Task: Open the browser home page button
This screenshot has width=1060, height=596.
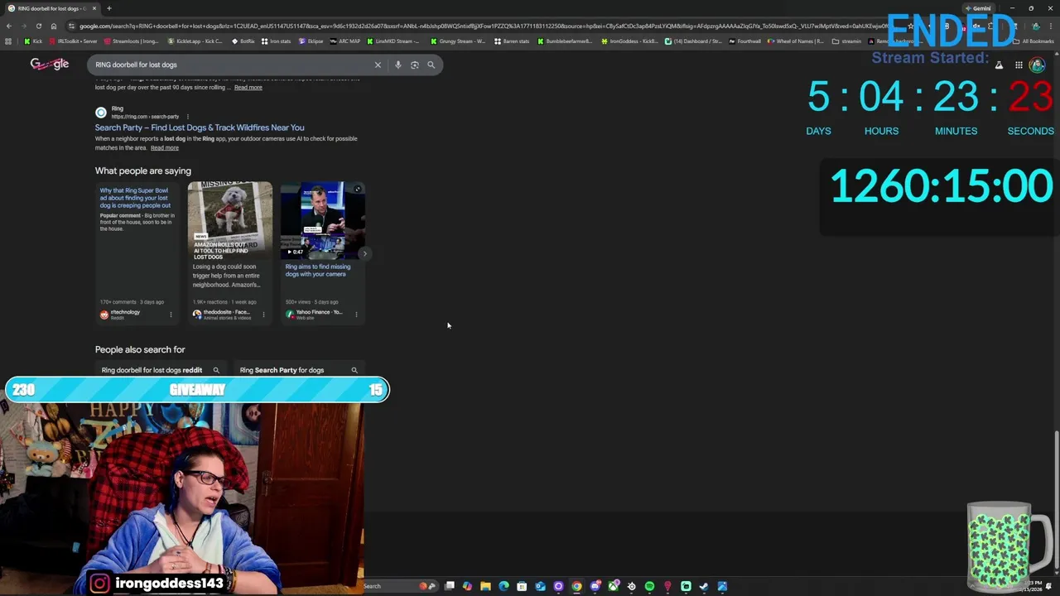Action: tap(54, 26)
